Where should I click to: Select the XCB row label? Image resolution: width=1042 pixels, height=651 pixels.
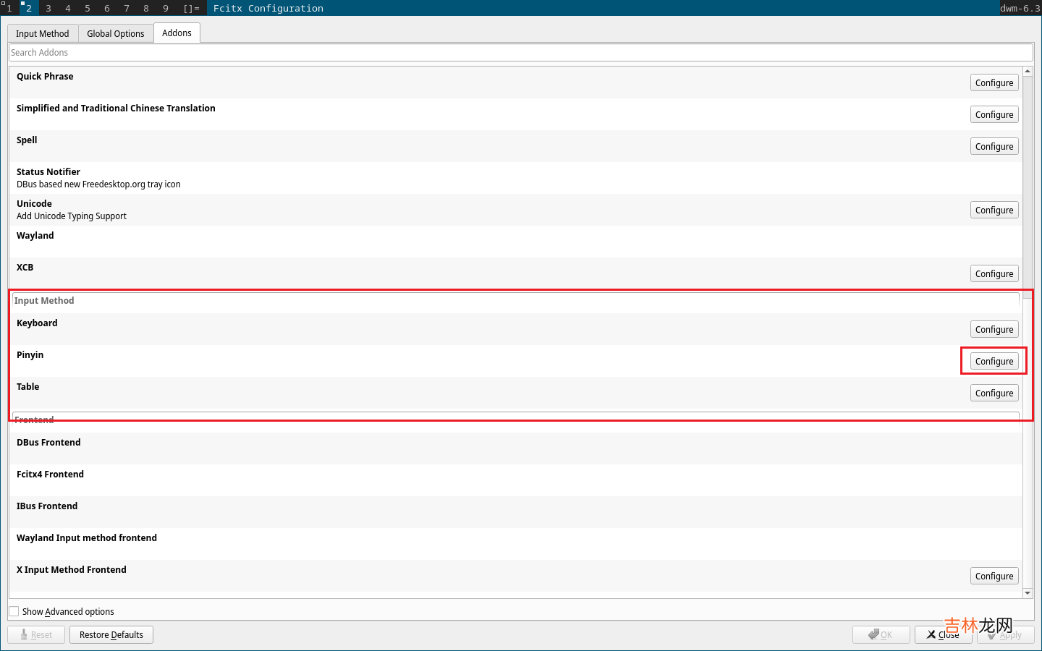coord(25,268)
